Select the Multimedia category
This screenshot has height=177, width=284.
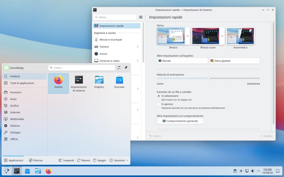pyautogui.click(x=24, y=119)
